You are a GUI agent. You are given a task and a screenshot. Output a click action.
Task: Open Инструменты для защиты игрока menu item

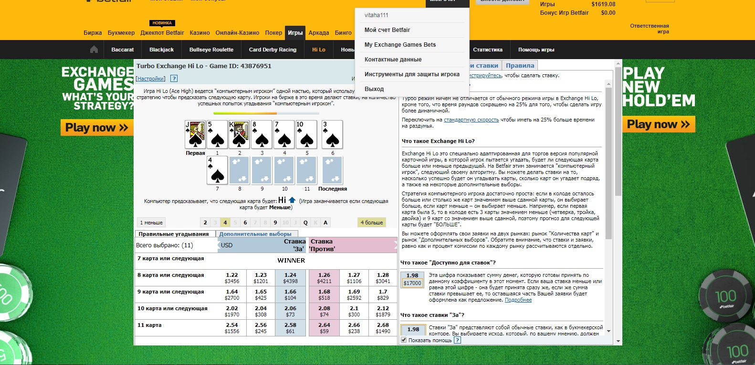pyautogui.click(x=412, y=74)
